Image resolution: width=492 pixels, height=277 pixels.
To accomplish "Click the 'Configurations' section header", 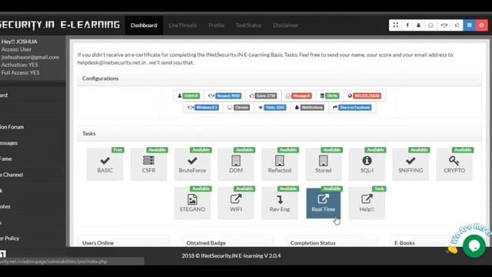I will 101,78.
